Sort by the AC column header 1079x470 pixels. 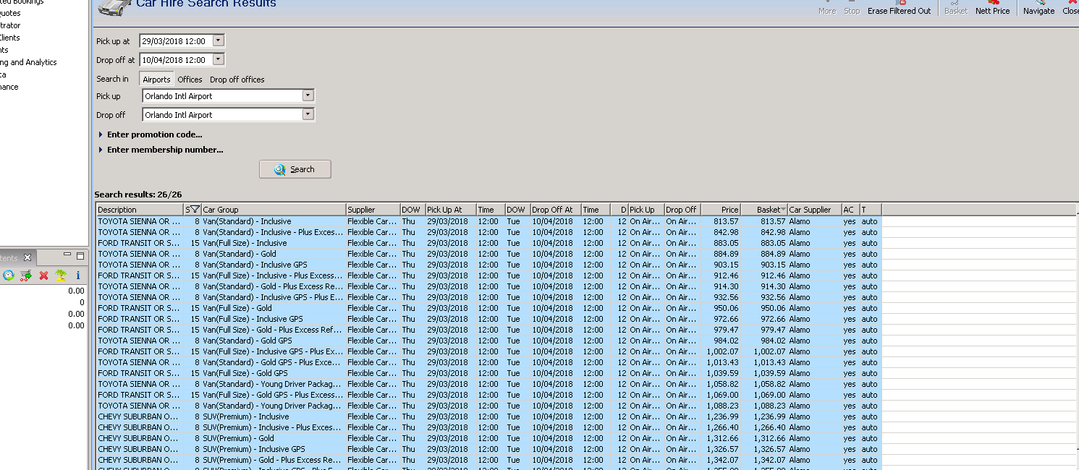click(x=850, y=210)
